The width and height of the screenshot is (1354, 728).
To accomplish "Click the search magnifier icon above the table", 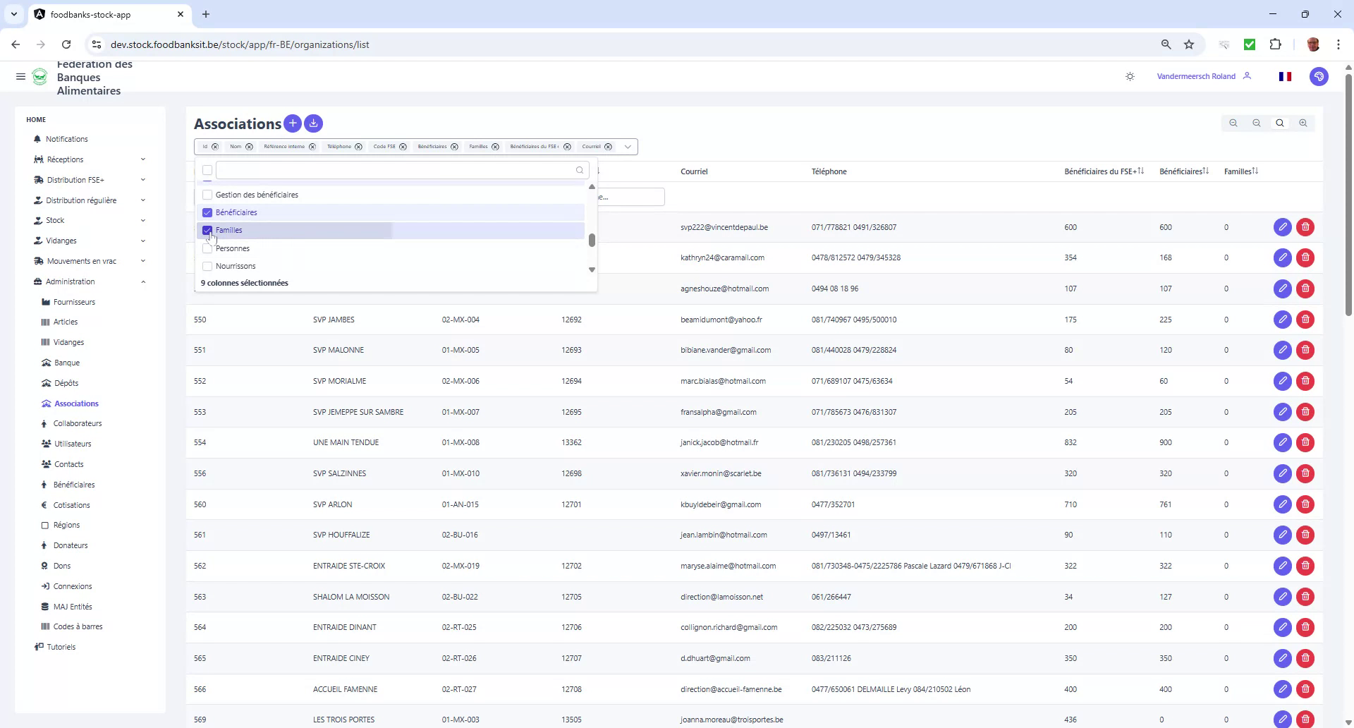I will click(x=1279, y=123).
